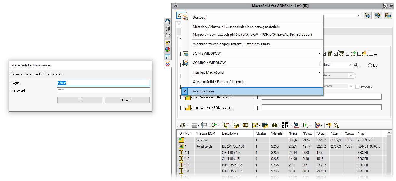Toggle the checkbox before the ellipsis
The width and height of the screenshot is (396, 181).
pyautogui.click(x=371, y=54)
